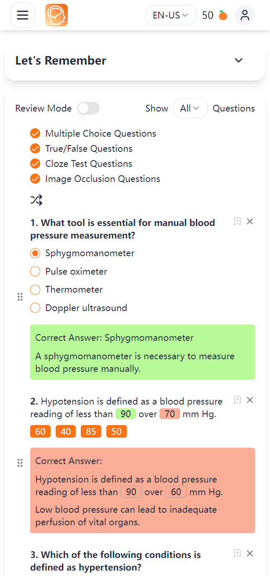Select the Pulse oximeter option
Viewport: 270px width, 576px height.
point(35,272)
